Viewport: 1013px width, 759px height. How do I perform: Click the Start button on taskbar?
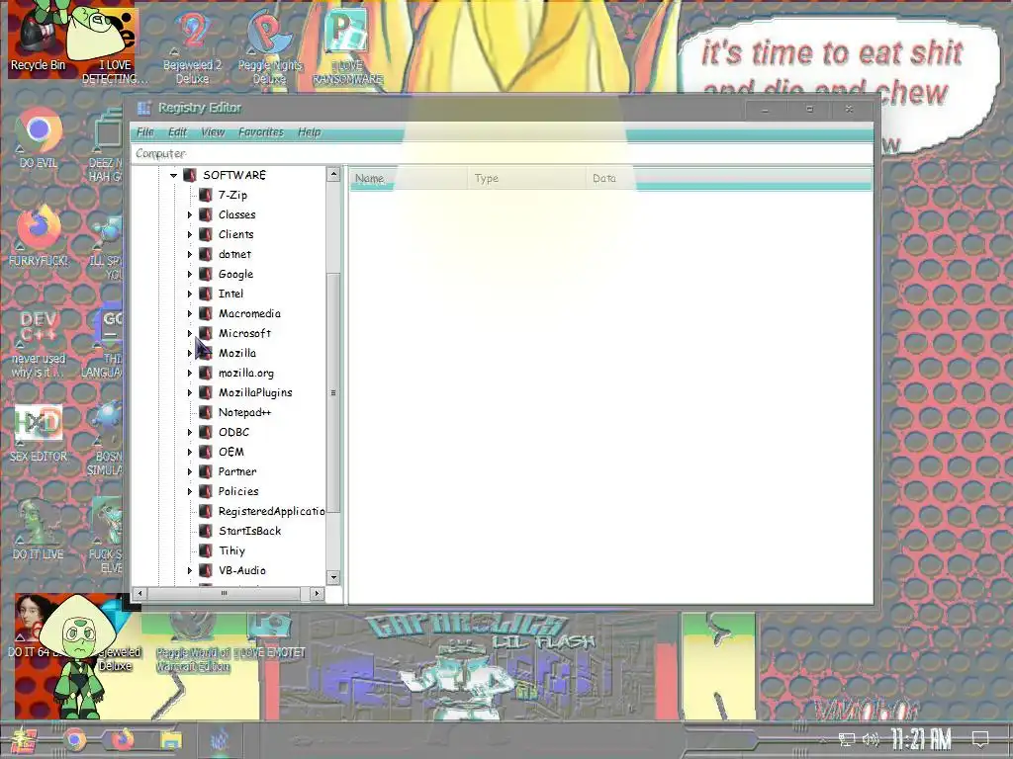pos(22,740)
